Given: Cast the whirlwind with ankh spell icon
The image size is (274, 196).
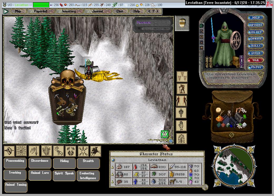Looking at the screenshot, I should [46, 151].
